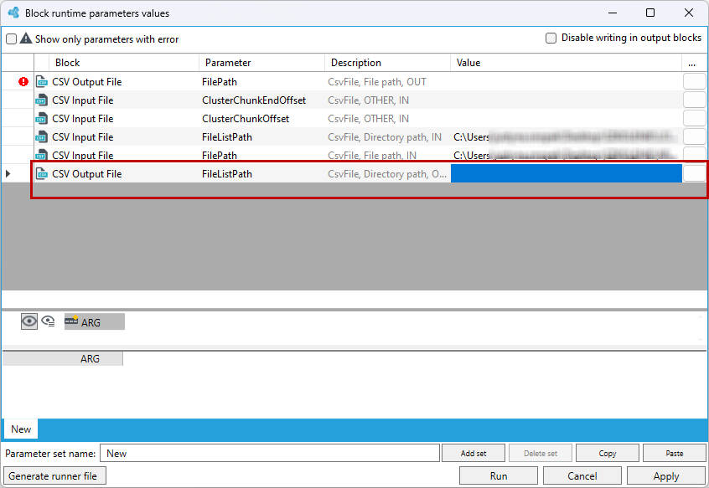Click the CSV icon in the ClusterChunkOffset row

pos(42,119)
